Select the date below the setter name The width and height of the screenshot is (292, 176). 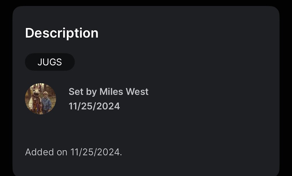tap(94, 106)
